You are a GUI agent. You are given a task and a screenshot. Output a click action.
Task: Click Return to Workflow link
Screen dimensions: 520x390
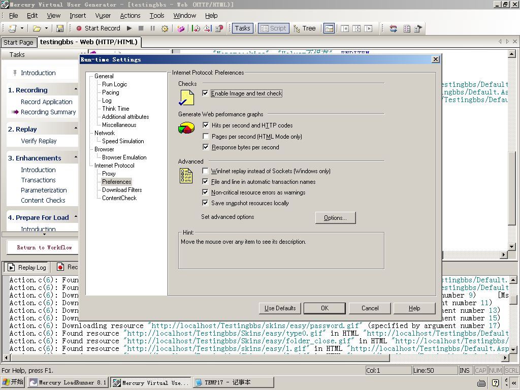click(45, 247)
